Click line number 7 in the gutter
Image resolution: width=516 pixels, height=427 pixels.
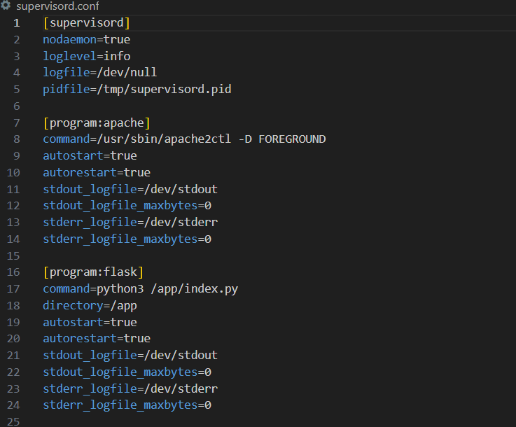tap(17, 123)
